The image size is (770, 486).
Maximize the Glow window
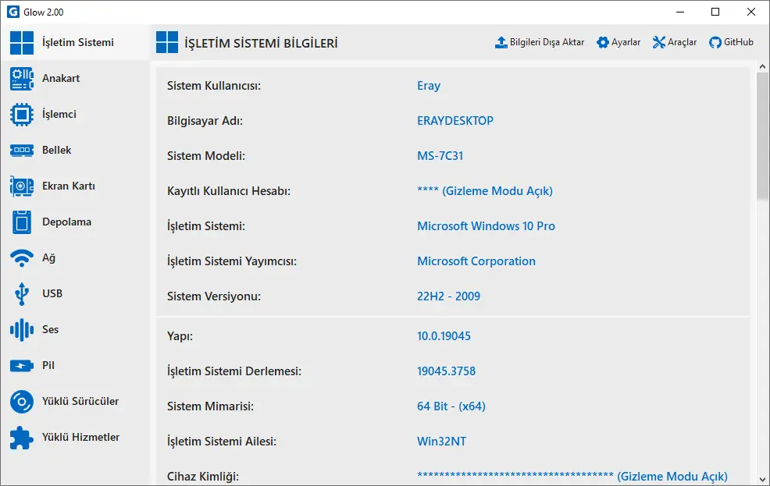click(x=715, y=12)
